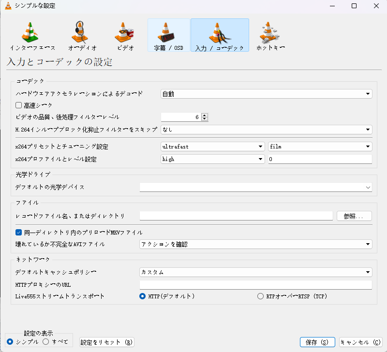Open the ハードウェアアクセラレーションによるデコード dropdown
Image resolution: width=387 pixels, height=352 pixels.
tap(266, 93)
